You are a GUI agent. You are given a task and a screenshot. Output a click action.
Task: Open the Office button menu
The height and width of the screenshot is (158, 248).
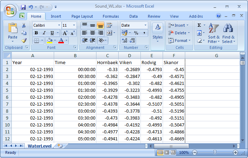pos(10,10)
